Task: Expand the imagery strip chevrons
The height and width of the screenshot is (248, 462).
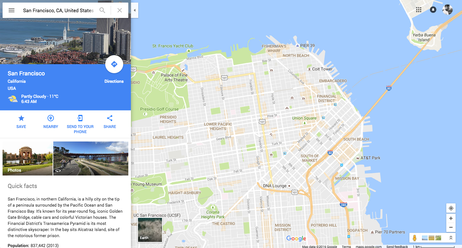Action: [x=451, y=238]
